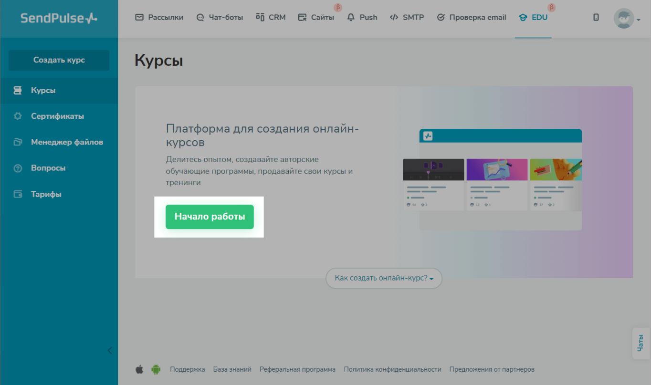
Task: Open Сертификаты in the sidebar
Action: [57, 116]
